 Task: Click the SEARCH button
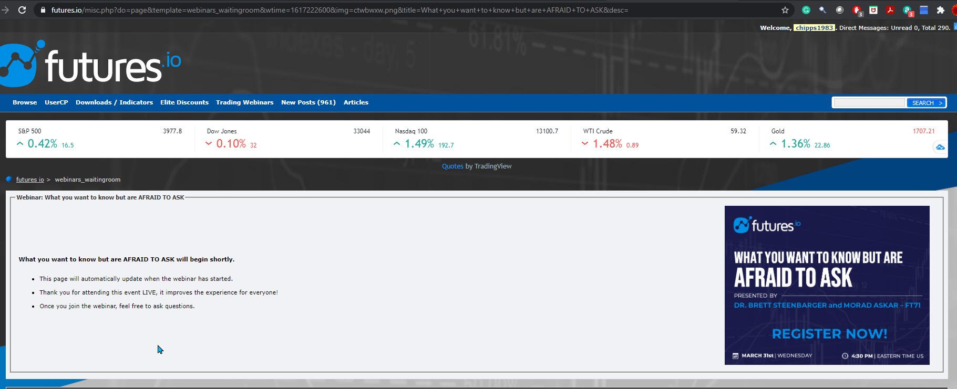pos(926,103)
